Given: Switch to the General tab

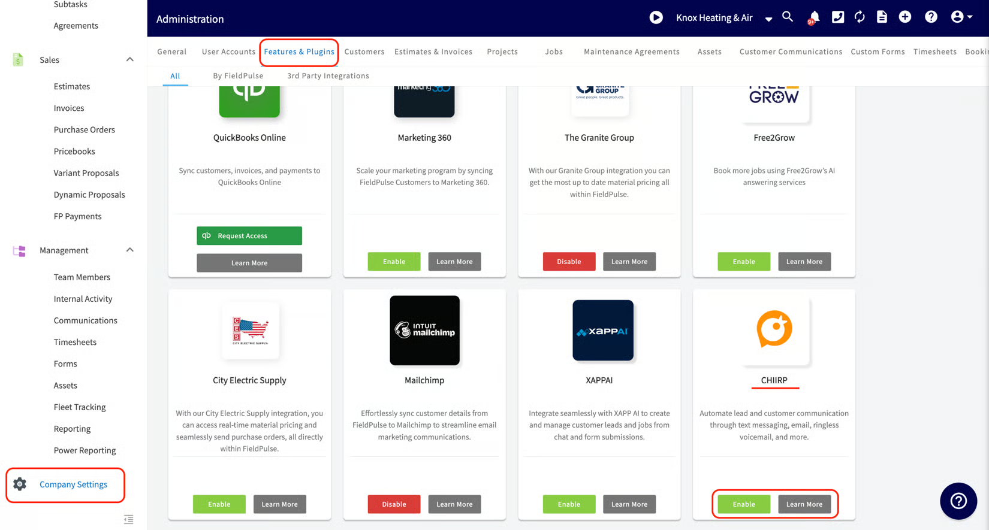Looking at the screenshot, I should pyautogui.click(x=172, y=52).
